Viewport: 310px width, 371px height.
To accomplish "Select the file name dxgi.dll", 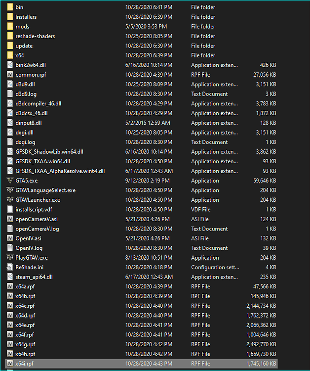I will 25,133.
